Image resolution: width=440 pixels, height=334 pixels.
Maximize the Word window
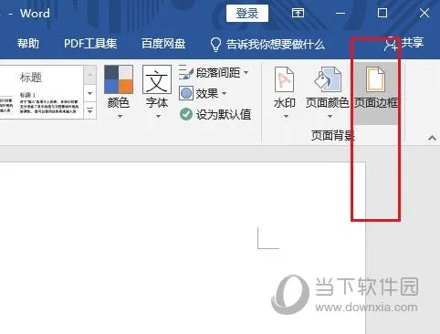click(382, 13)
